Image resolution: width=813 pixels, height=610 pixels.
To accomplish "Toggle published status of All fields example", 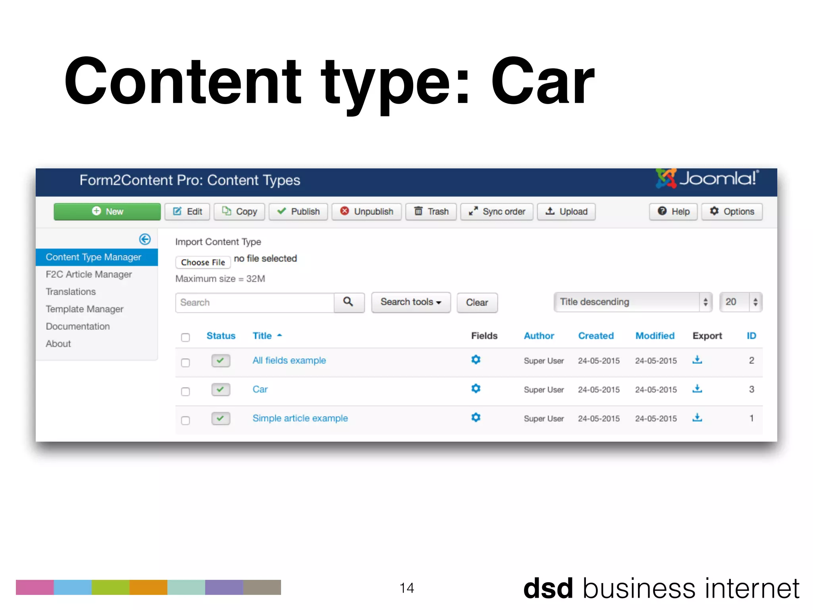I will tap(221, 361).
